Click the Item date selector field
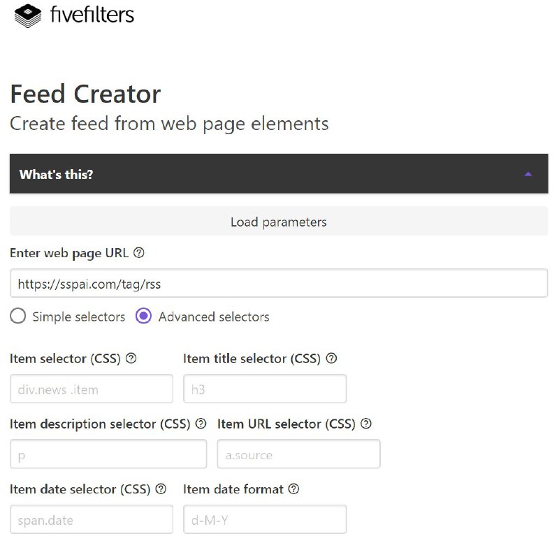Image resolution: width=559 pixels, height=541 pixels. tap(91, 519)
